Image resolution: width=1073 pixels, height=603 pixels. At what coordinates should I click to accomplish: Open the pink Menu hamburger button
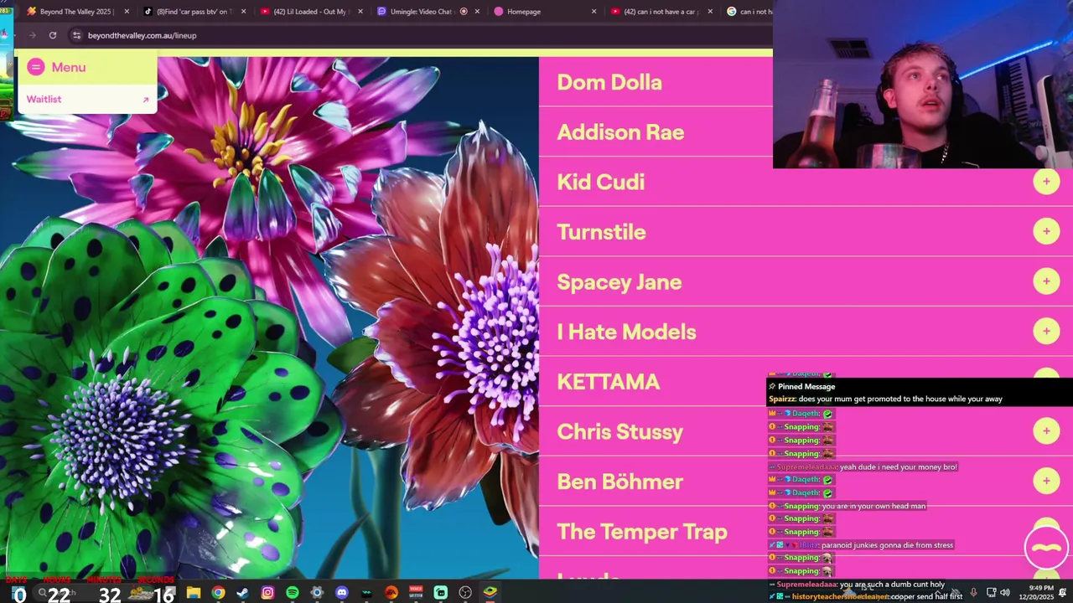tap(35, 67)
